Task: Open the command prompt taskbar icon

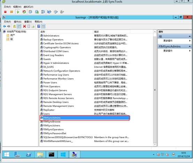Action: [51, 154]
